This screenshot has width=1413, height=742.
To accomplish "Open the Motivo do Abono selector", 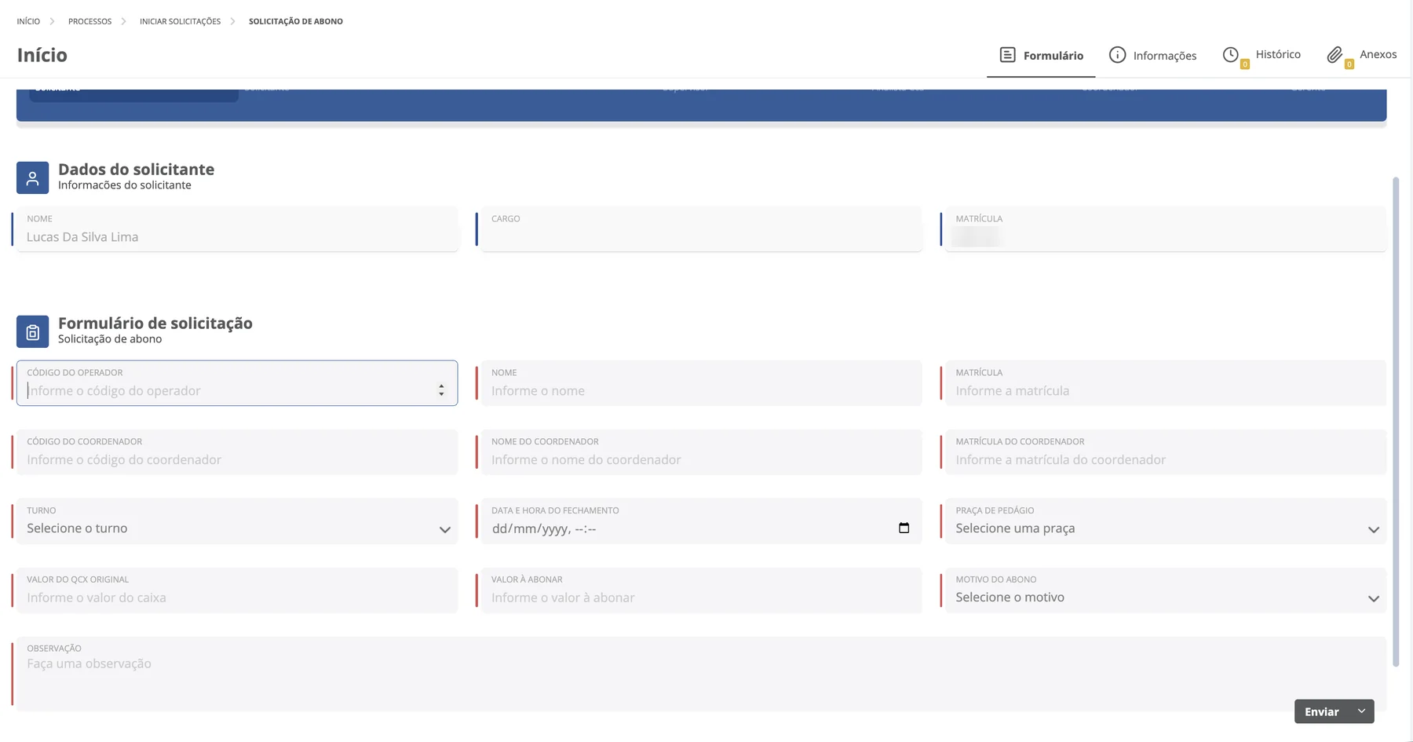I will click(x=1165, y=590).
